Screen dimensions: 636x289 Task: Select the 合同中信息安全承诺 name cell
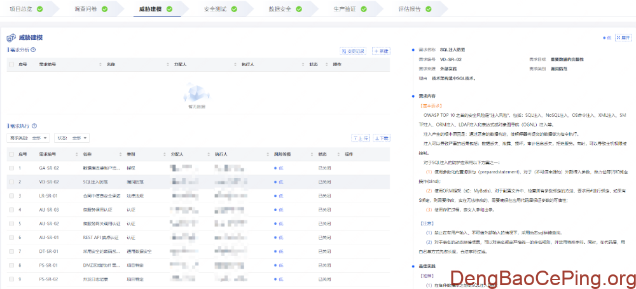click(101, 196)
